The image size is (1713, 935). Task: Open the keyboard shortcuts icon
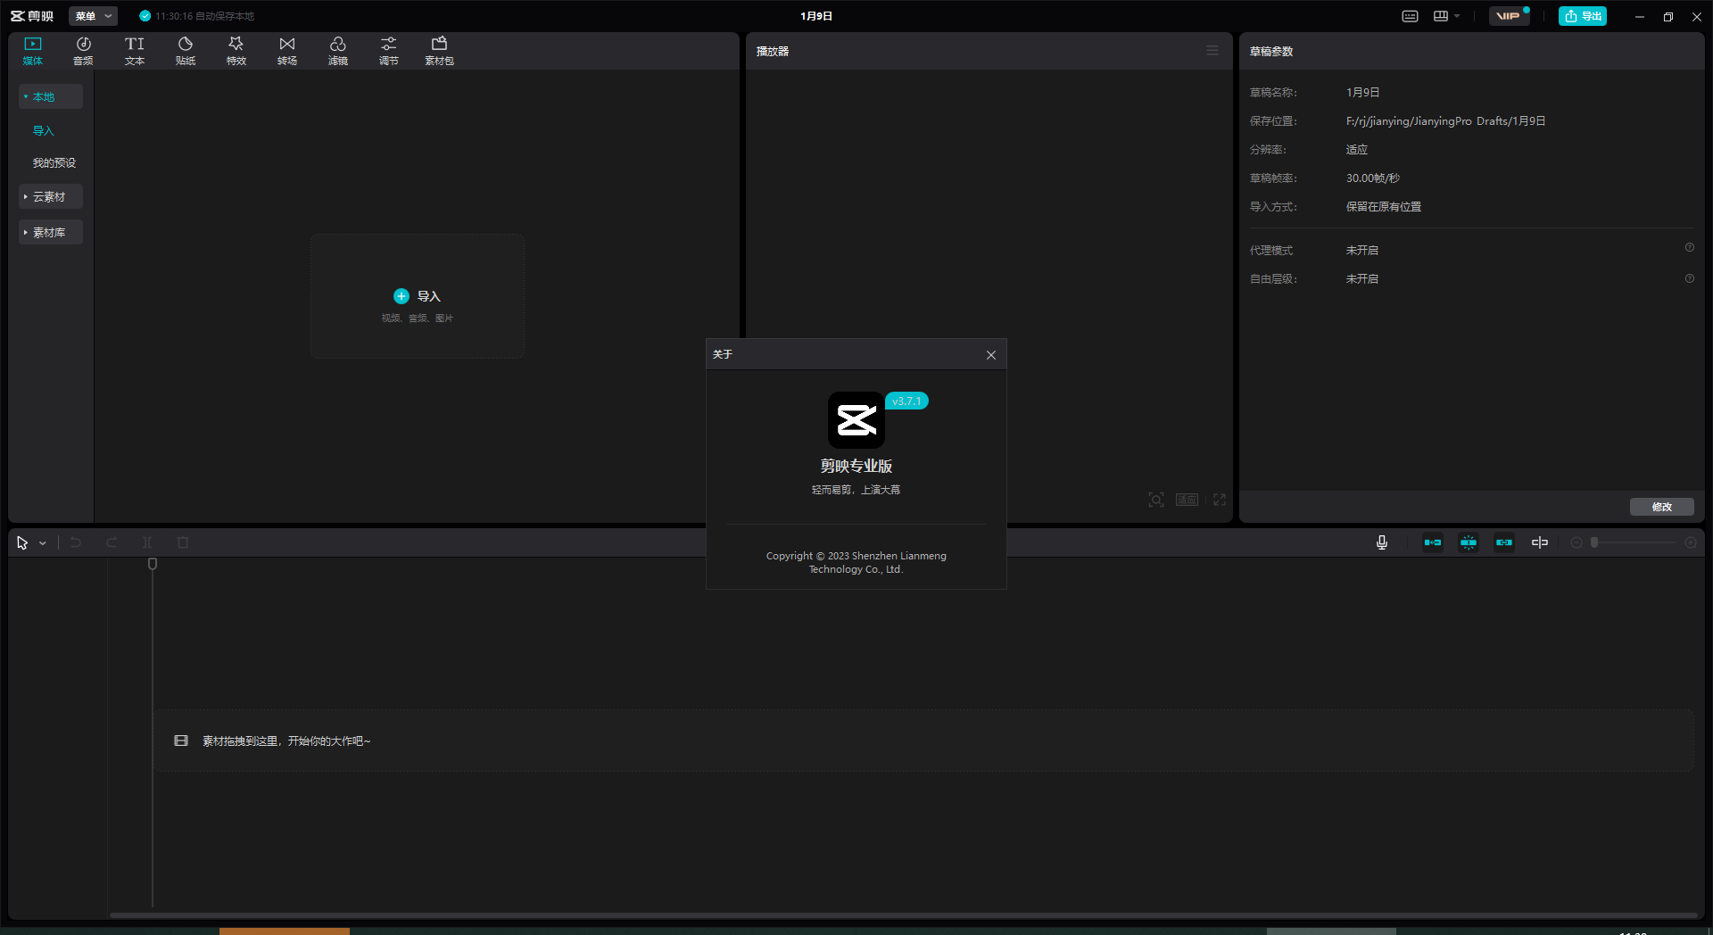pos(1411,16)
